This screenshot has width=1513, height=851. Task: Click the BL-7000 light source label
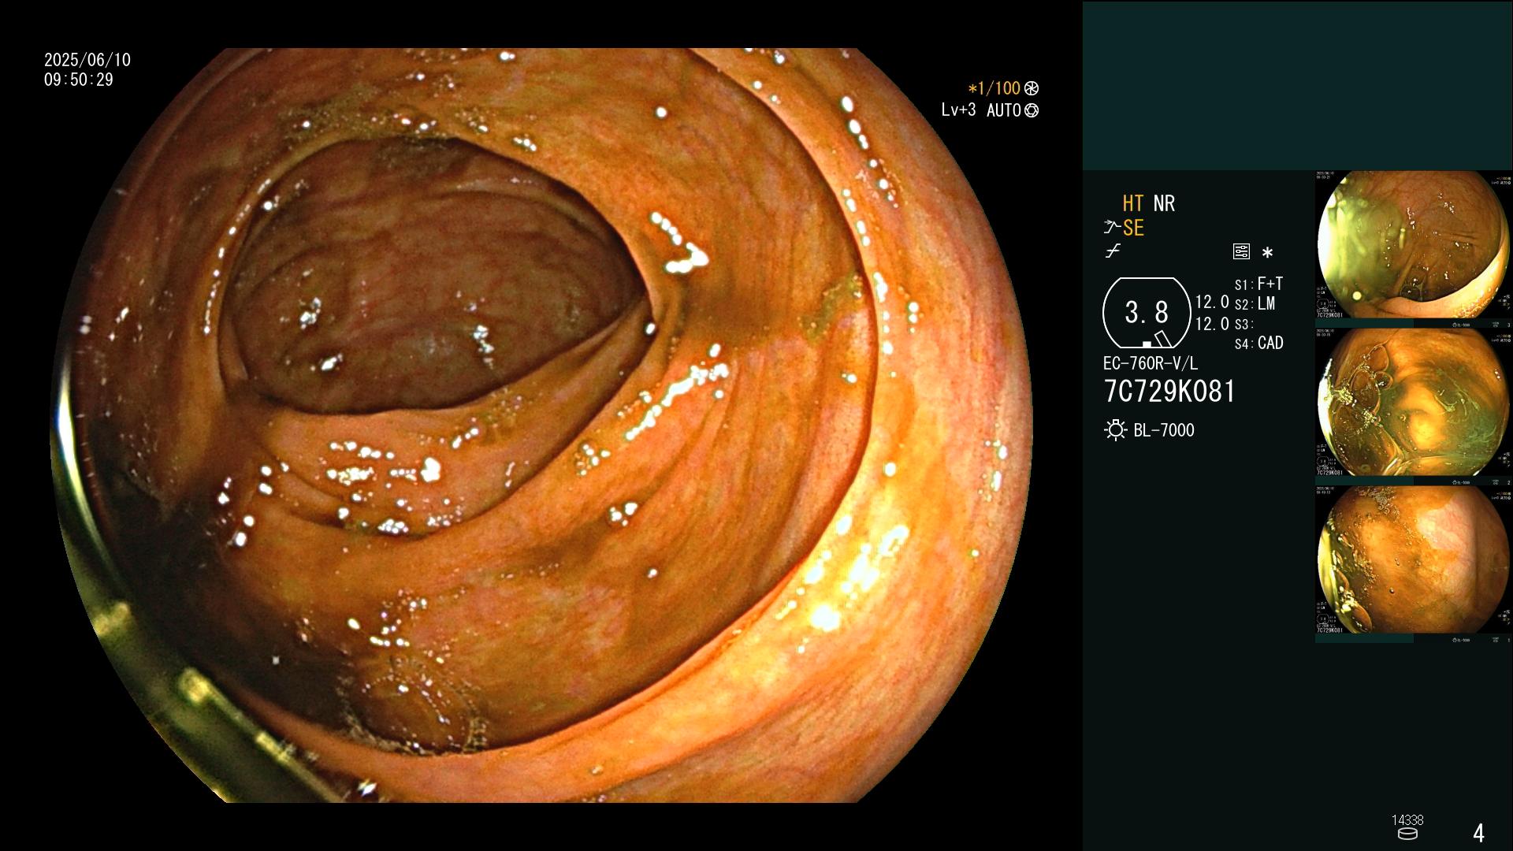pyautogui.click(x=1164, y=430)
